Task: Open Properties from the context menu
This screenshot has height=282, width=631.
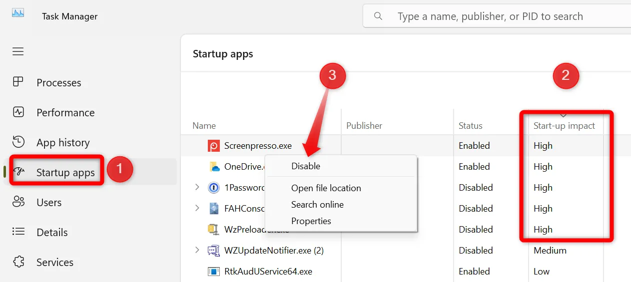Action: pyautogui.click(x=311, y=221)
